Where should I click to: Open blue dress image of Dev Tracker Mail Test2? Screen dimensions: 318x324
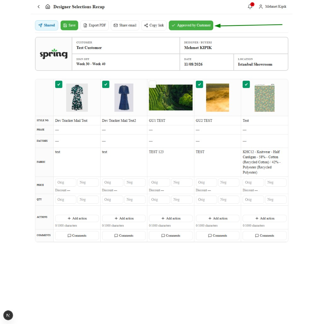[x=124, y=97]
